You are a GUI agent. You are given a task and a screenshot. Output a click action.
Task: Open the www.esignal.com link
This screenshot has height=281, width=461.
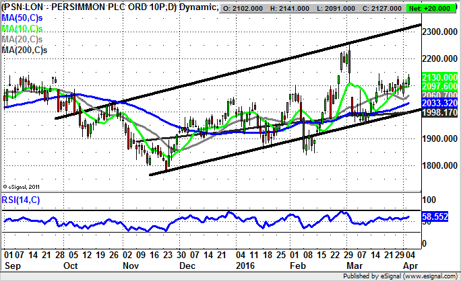click(x=431, y=276)
